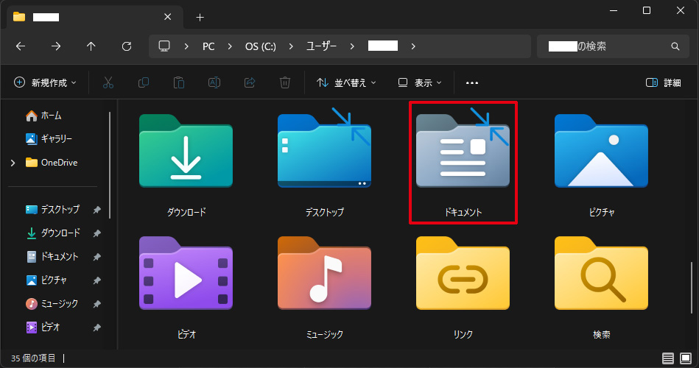Switch to details list view icon
Image resolution: width=699 pixels, height=368 pixels.
pyautogui.click(x=668, y=358)
